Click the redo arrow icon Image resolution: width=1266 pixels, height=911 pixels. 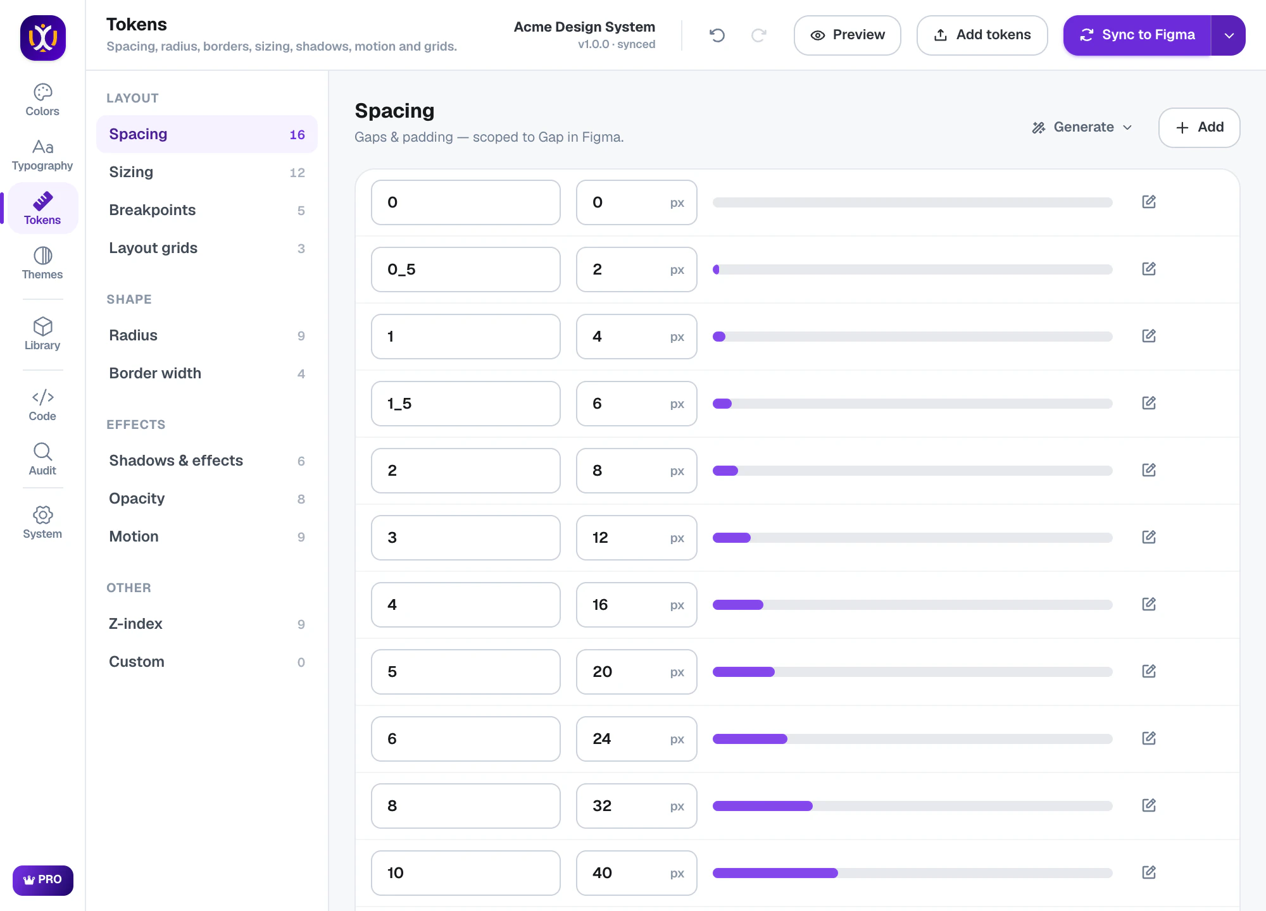tap(759, 35)
